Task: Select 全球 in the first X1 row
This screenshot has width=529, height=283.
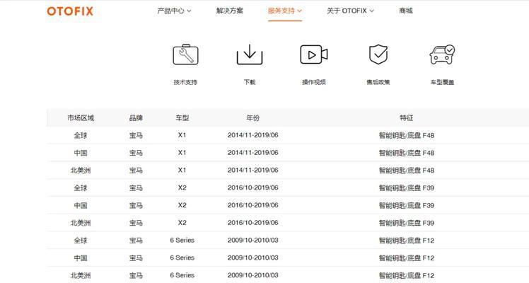Action: pos(81,135)
